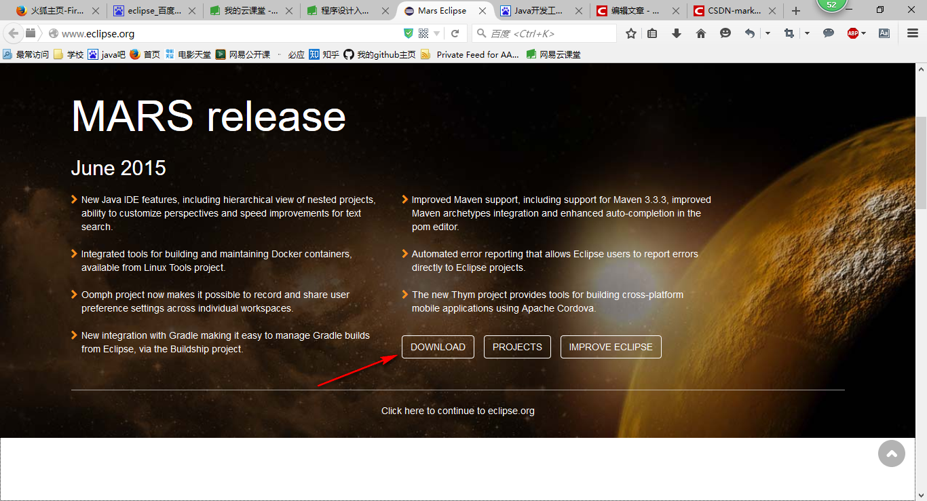Expand the dropdown next to crop icon
This screenshot has width=927, height=501.
coord(807,33)
